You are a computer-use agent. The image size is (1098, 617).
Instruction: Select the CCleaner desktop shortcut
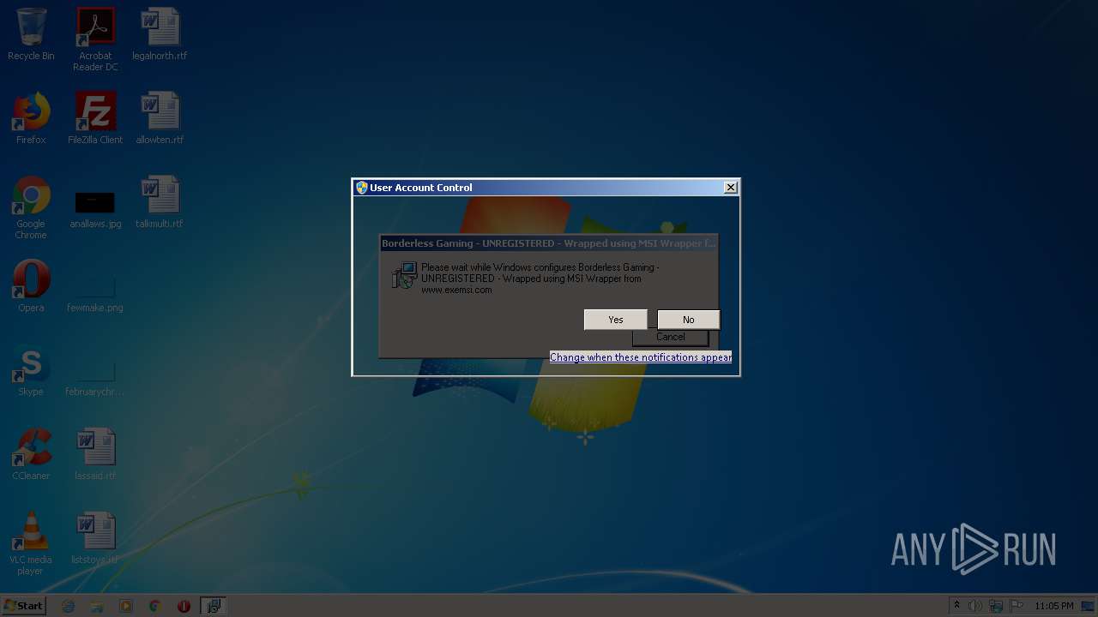(x=31, y=454)
